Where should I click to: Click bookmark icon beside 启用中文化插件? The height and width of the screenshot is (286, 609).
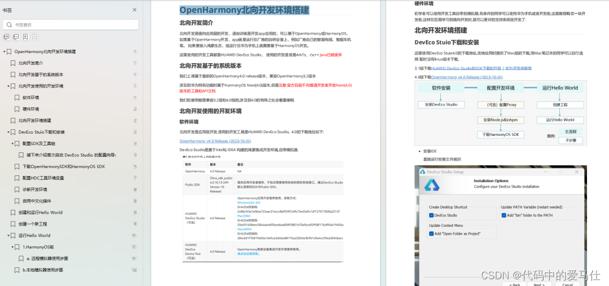tap(17, 201)
